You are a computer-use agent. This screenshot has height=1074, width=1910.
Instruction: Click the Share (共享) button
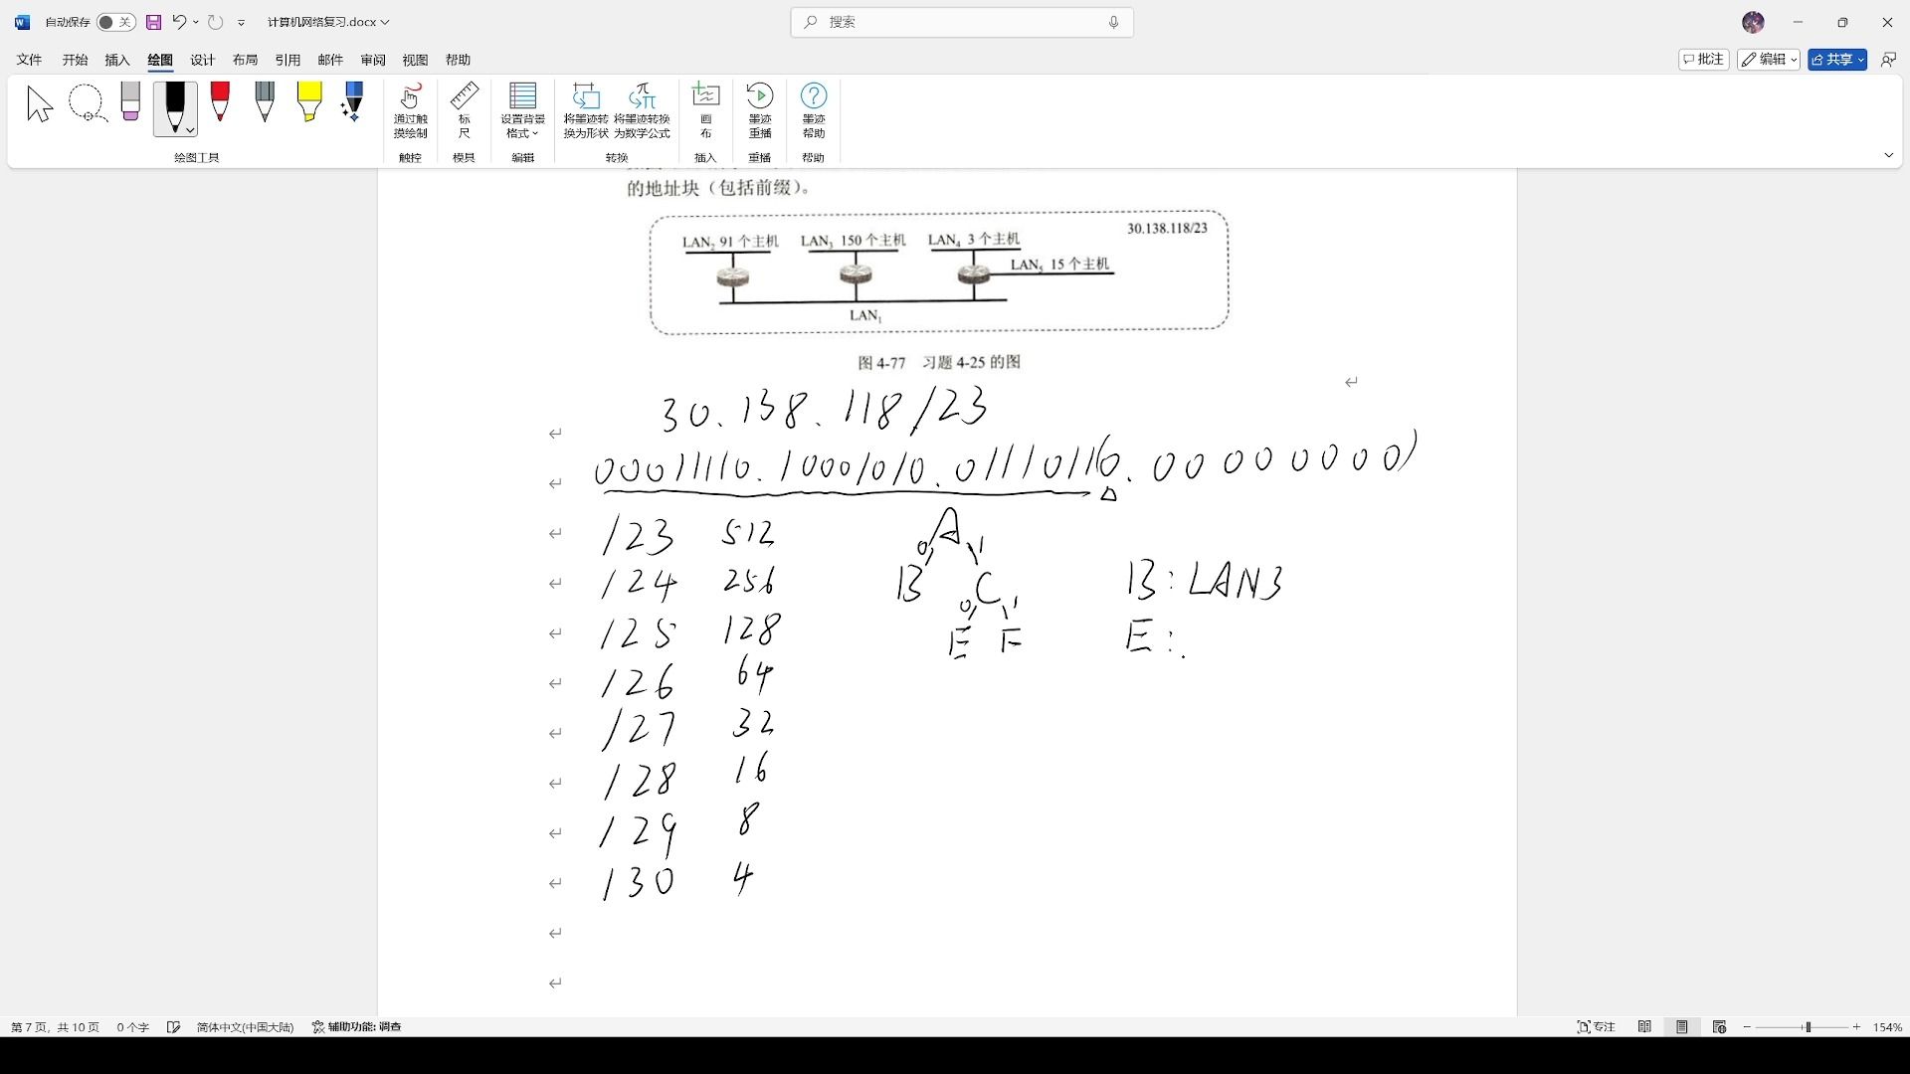1836,60
